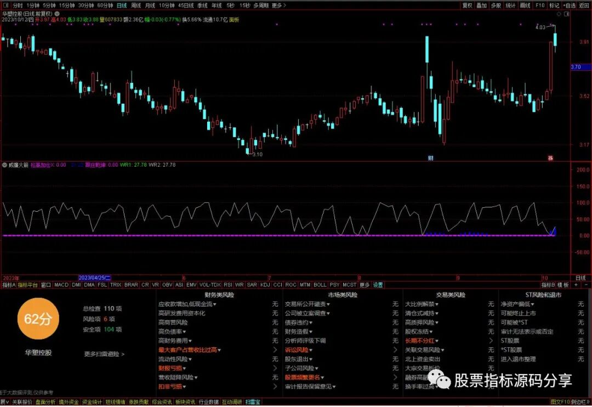Expand the 交易所公开谴责 risk item
The image size is (592, 407).
(x=308, y=304)
